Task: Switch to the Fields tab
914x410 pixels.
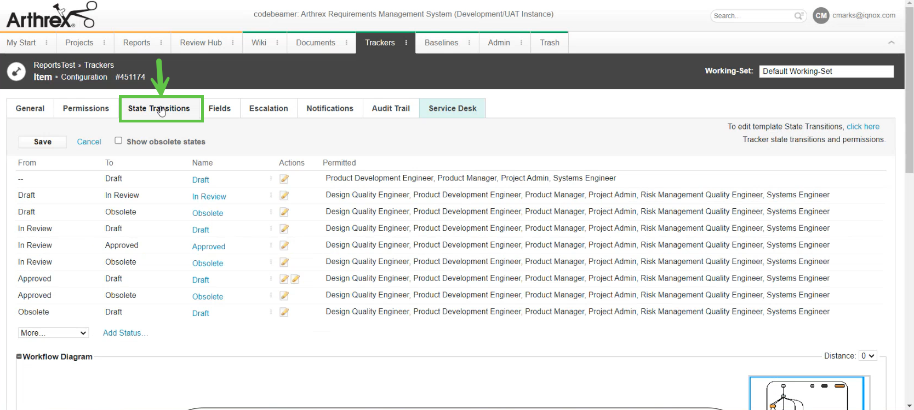Action: [219, 108]
